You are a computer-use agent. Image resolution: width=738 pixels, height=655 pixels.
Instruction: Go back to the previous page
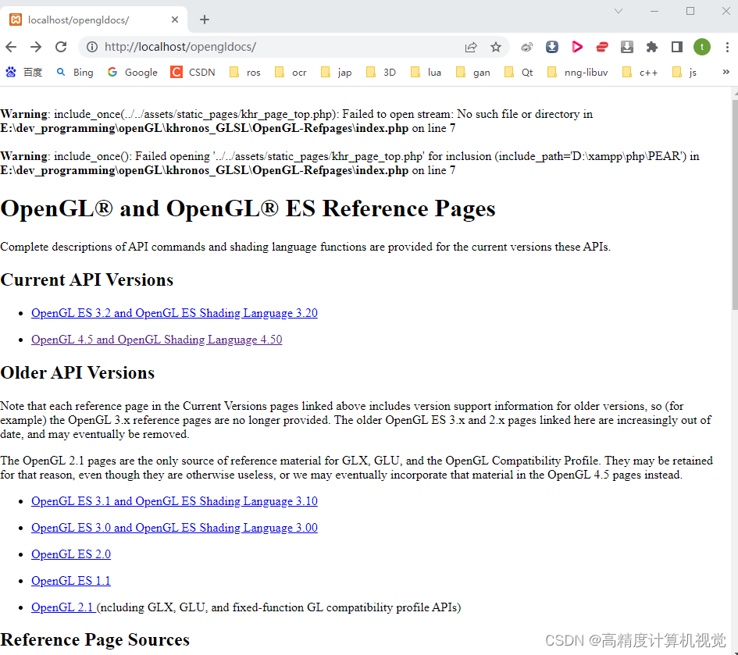click(x=11, y=47)
